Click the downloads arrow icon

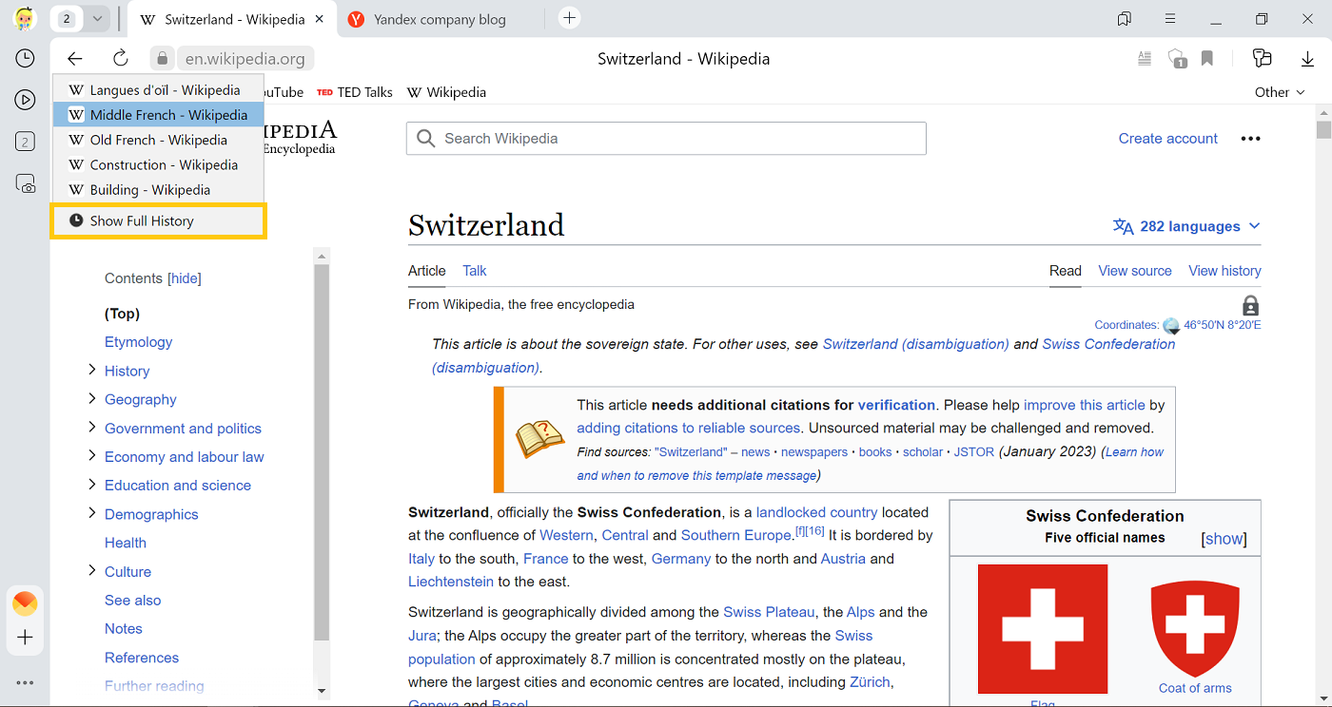1307,59
